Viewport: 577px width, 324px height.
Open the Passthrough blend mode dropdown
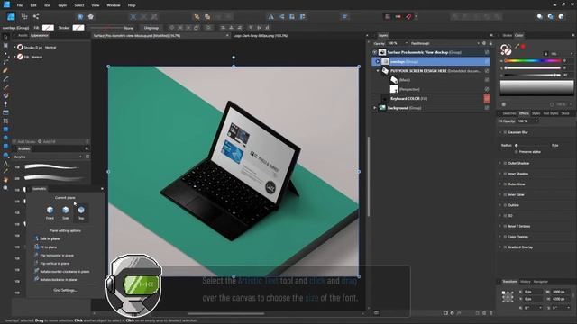pyautogui.click(x=444, y=43)
